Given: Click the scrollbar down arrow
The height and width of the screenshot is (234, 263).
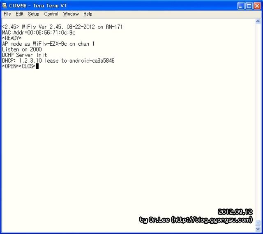Looking at the screenshot, I should coord(258,229).
